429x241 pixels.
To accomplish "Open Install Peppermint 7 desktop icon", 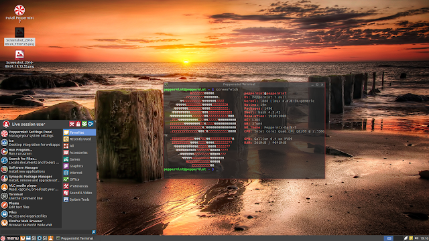I will [x=19, y=13].
